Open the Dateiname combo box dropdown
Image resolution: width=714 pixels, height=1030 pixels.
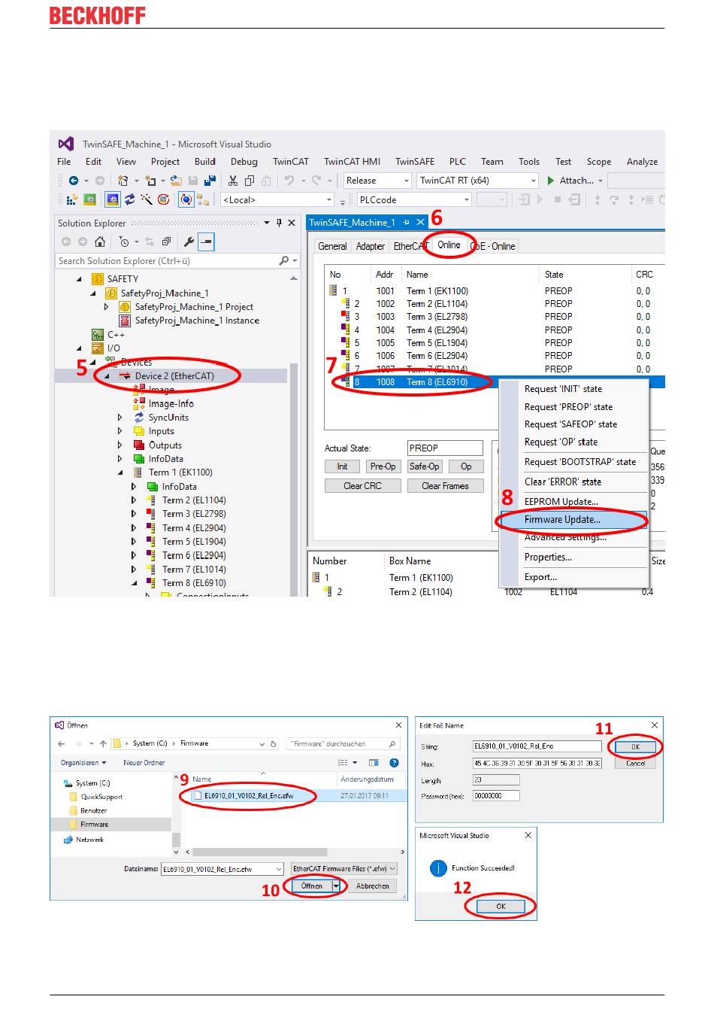[x=279, y=869]
